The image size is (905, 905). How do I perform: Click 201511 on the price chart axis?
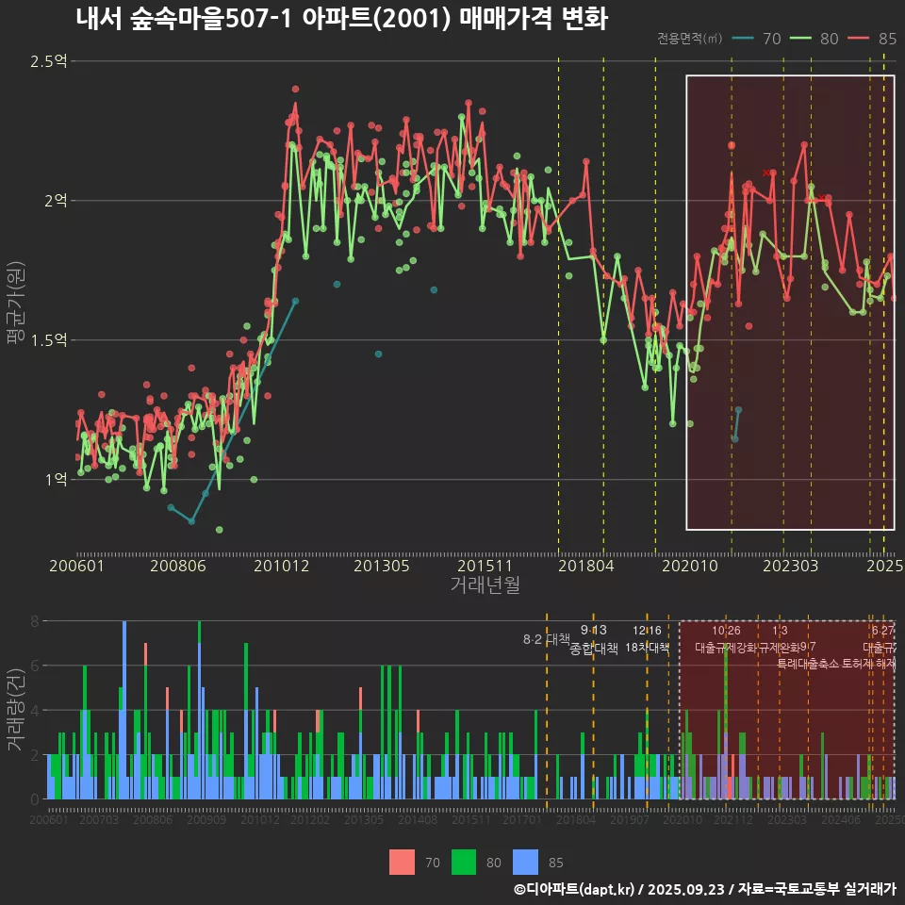[x=485, y=566]
